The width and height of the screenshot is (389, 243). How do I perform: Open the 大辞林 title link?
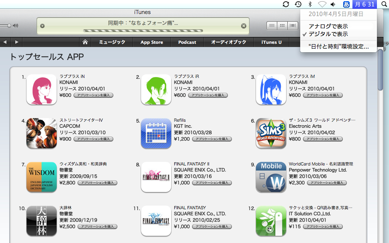66,208
